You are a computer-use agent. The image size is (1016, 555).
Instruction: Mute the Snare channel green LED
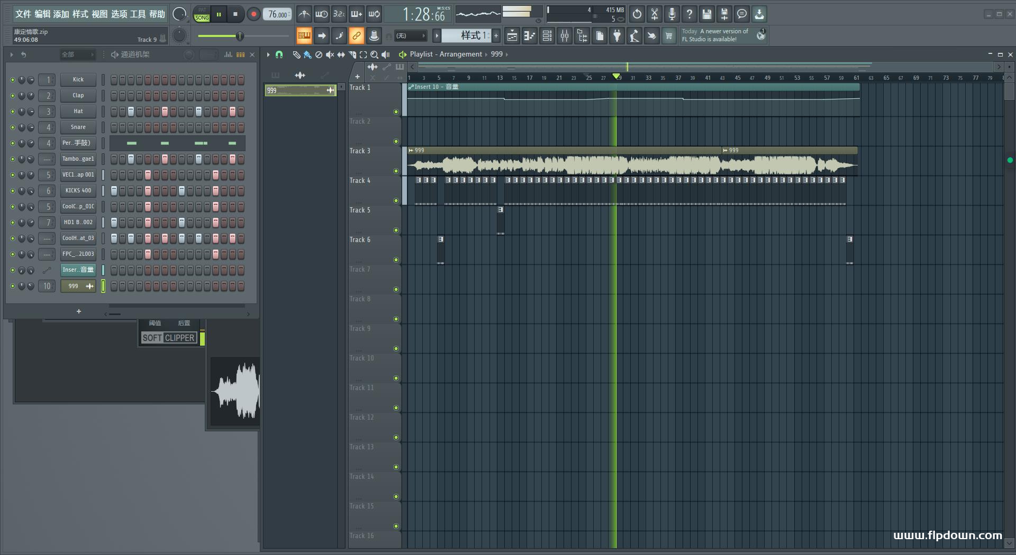[13, 127]
